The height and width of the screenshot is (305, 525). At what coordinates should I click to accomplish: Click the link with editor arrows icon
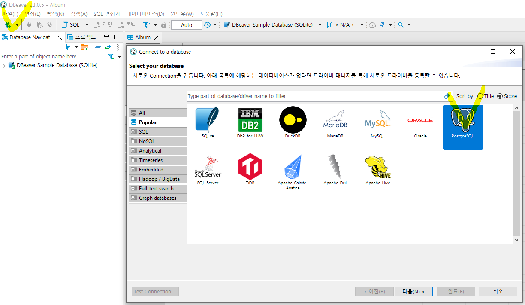point(108,47)
